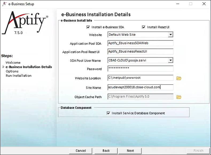Image resolution: width=211 pixels, height=155 pixels.
Task: Click the version text '7.5.0'
Action: [x=18, y=33]
